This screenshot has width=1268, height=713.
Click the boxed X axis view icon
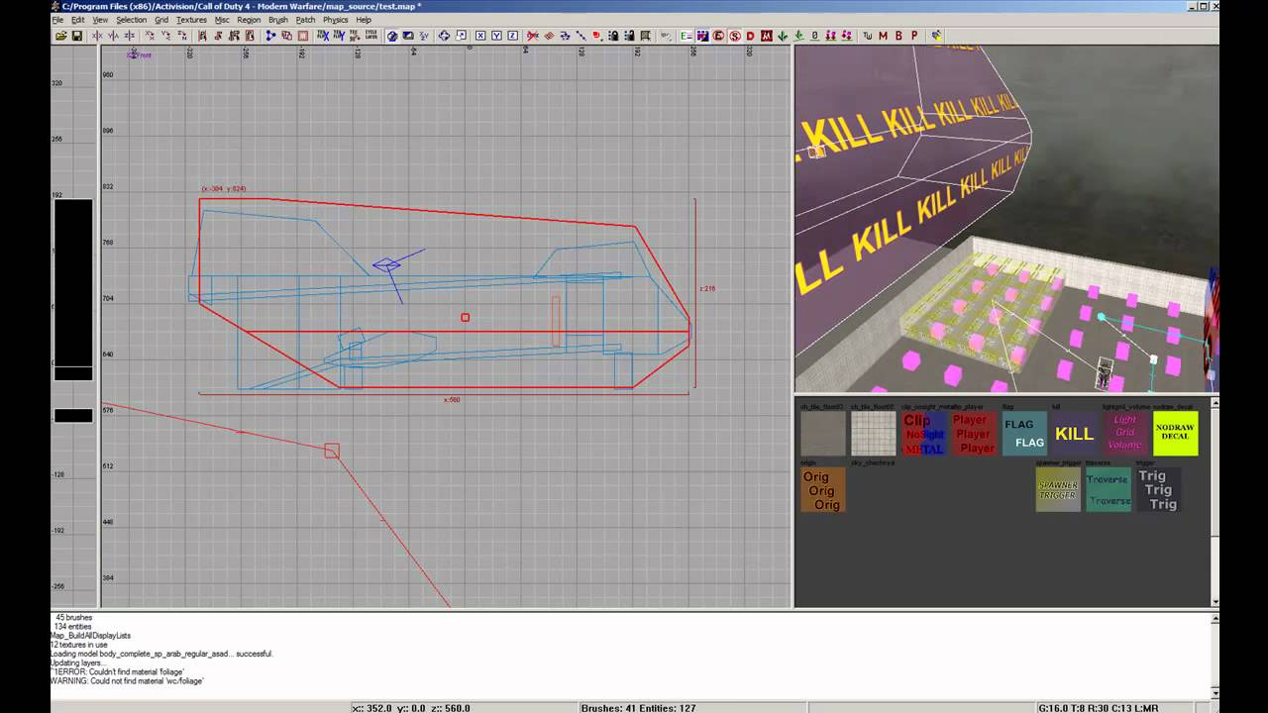pyautogui.click(x=480, y=36)
